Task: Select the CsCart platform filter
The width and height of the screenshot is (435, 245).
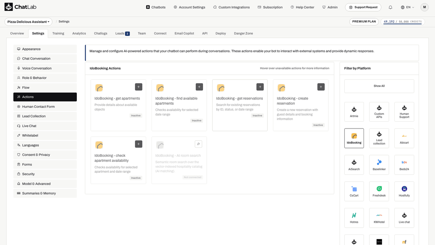Action: (x=354, y=191)
